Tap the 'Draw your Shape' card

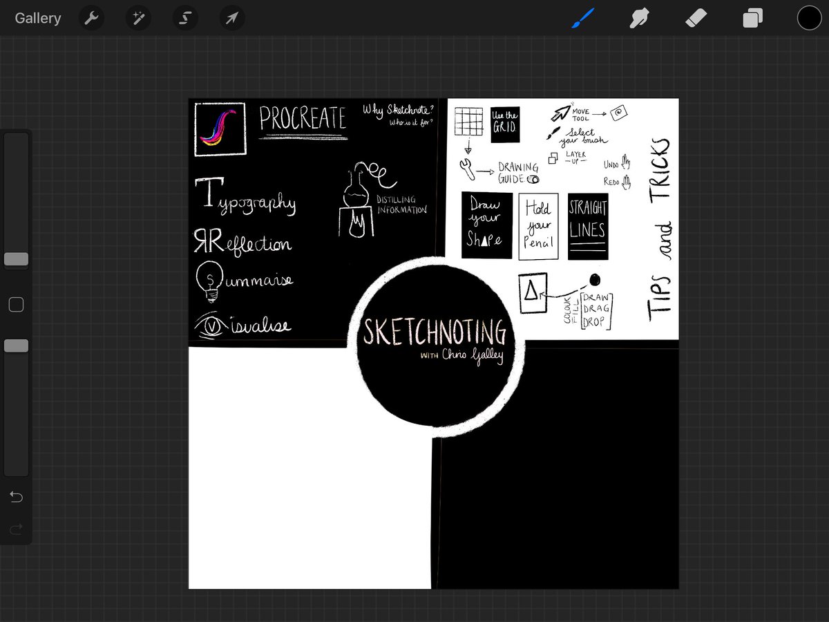[x=487, y=225]
